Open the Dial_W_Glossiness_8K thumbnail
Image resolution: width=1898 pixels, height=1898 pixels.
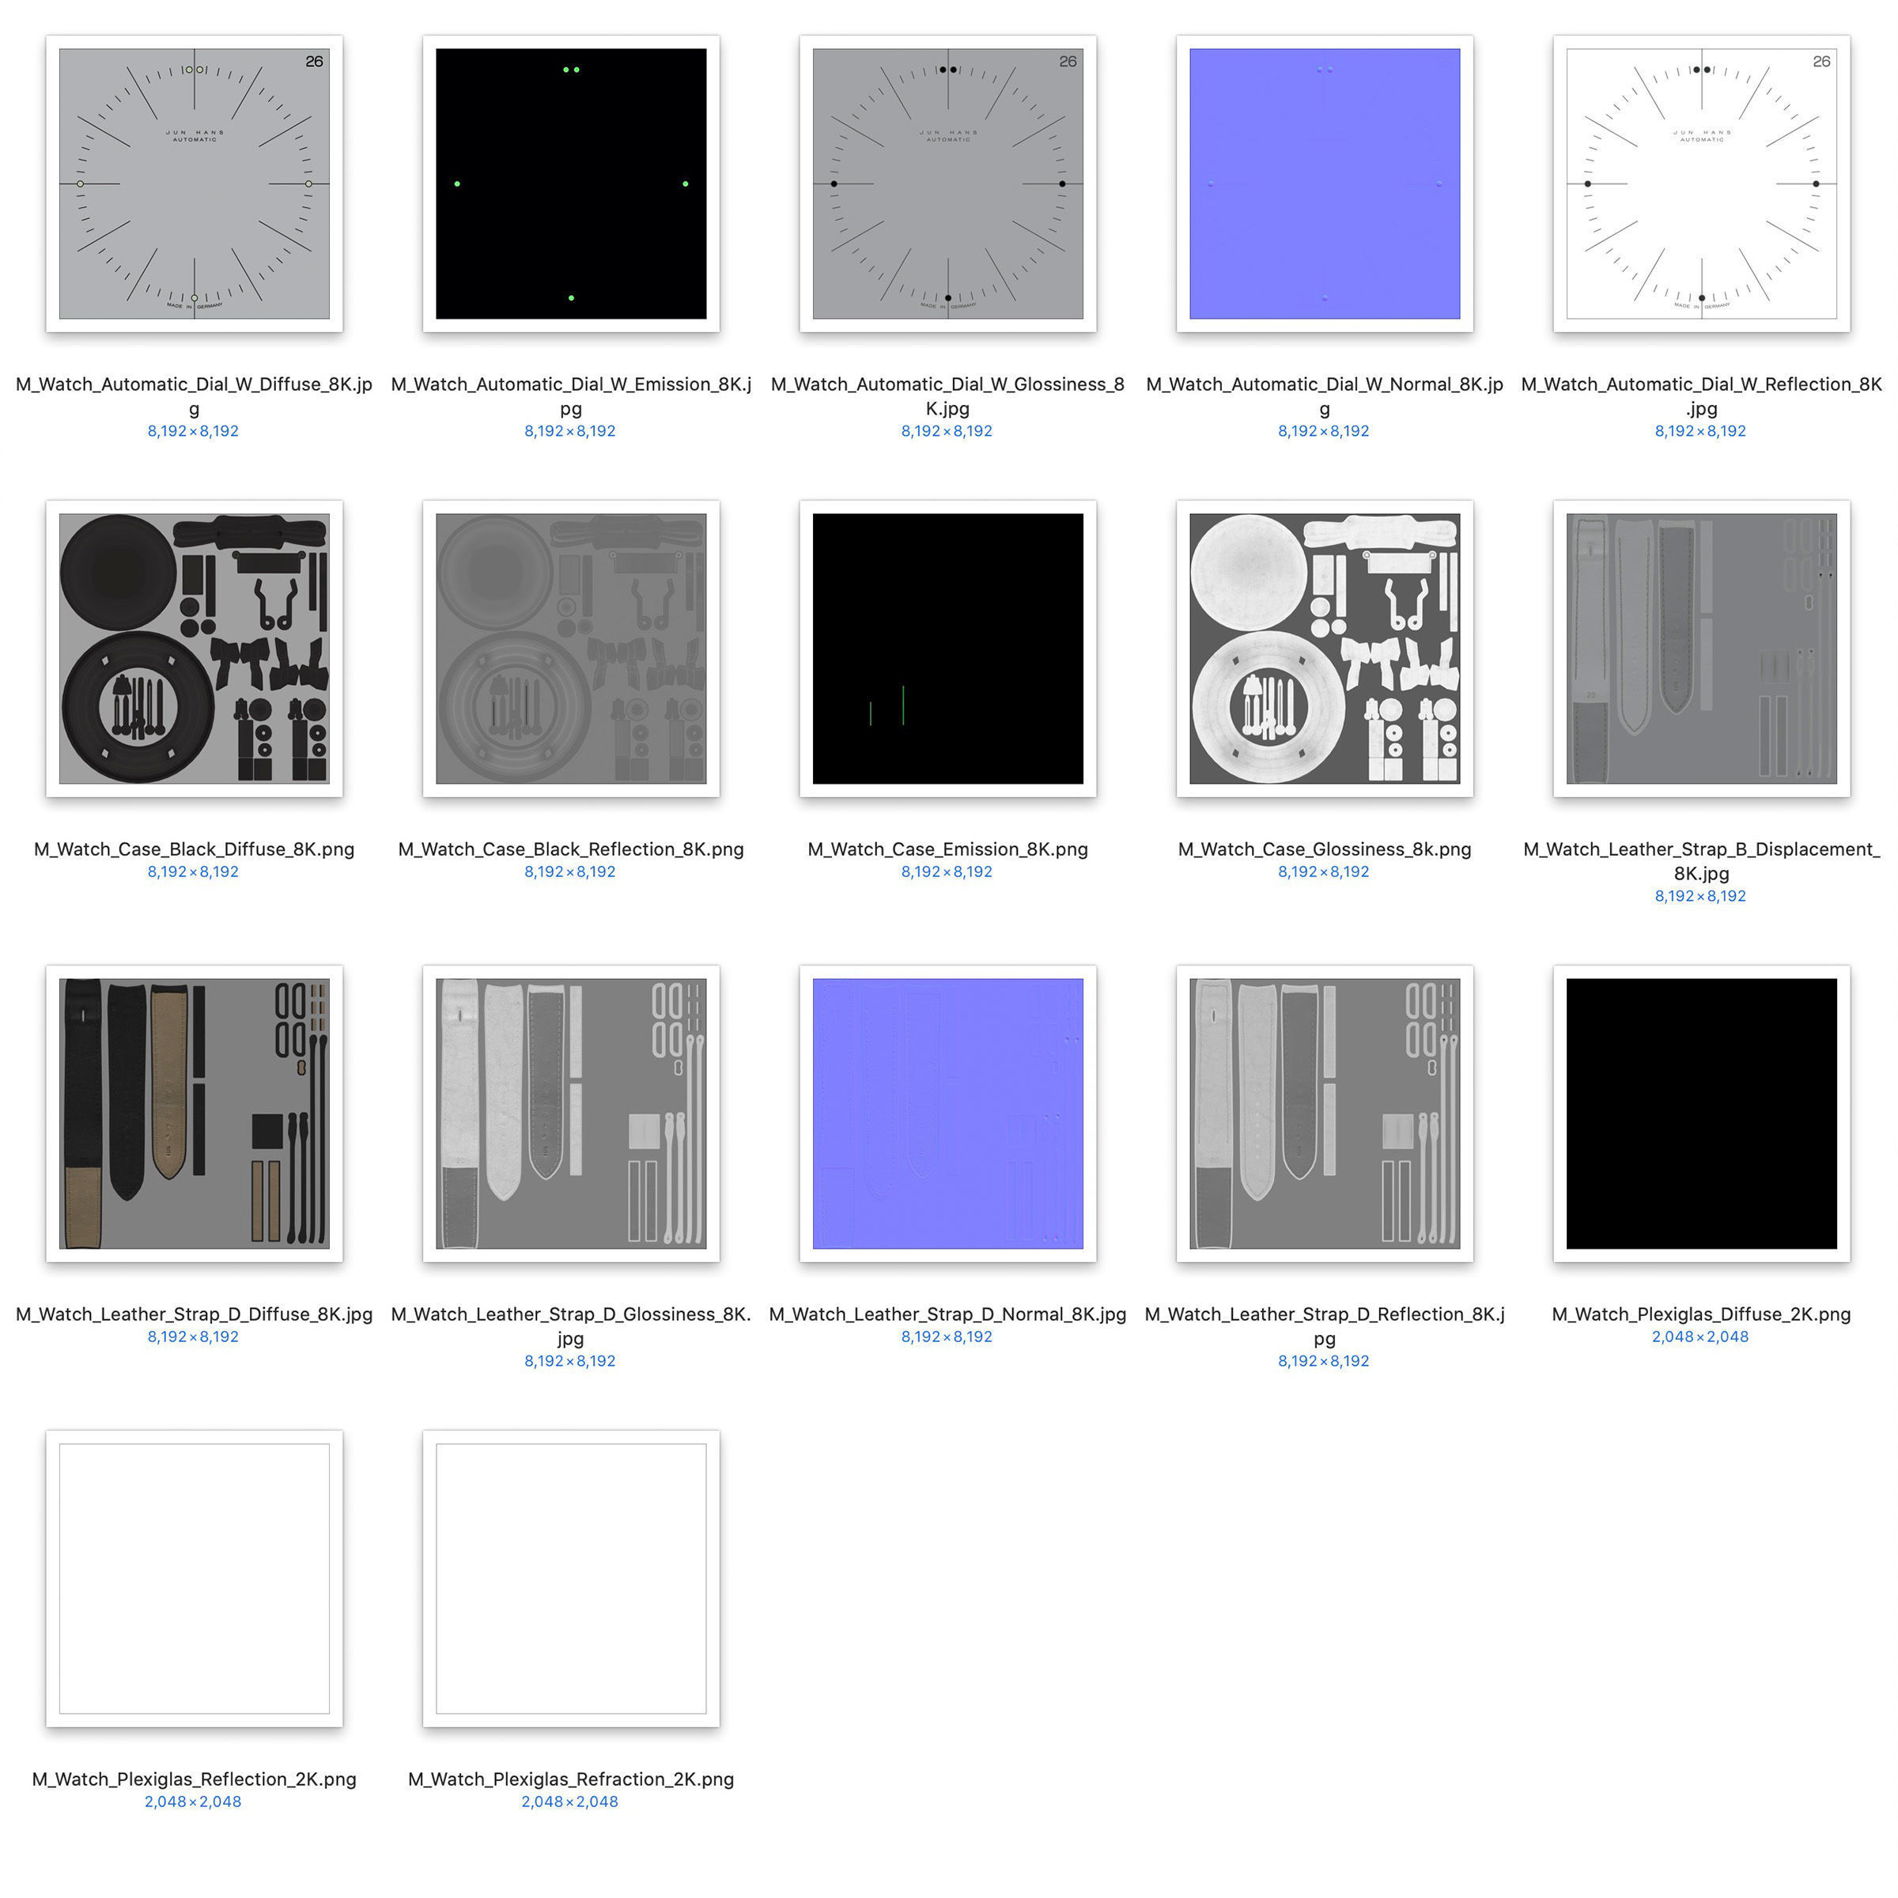pos(947,183)
